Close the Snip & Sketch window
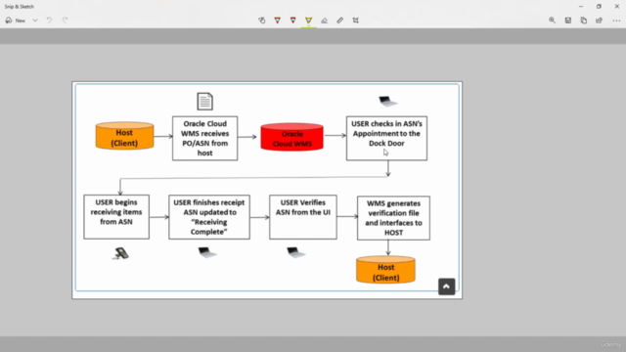This screenshot has width=626, height=352. [x=617, y=7]
